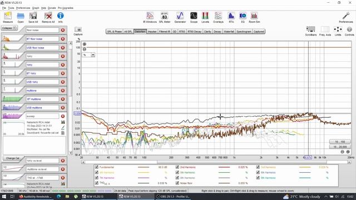Open the measurement Info icon
Image resolution: width=356 pixels, height=200 pixels.
pos(60,17)
